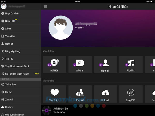Click the film icon beside Video Clip
This screenshot has height=116, width=155.
pos(3,36)
